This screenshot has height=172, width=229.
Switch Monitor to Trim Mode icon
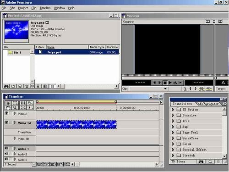220,22
